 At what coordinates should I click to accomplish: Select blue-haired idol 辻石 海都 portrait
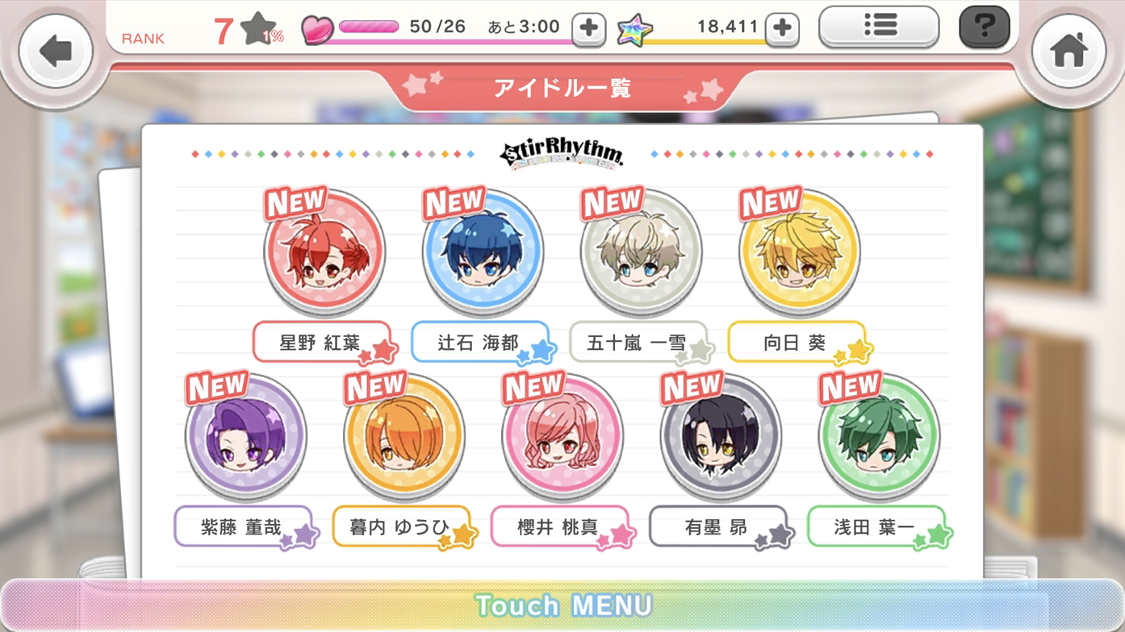[483, 253]
